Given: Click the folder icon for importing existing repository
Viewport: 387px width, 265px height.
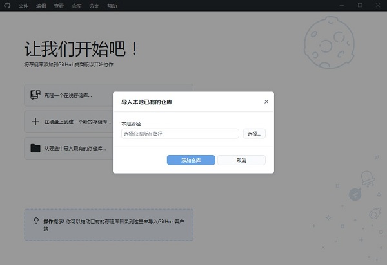Looking at the screenshot, I should tap(35, 148).
